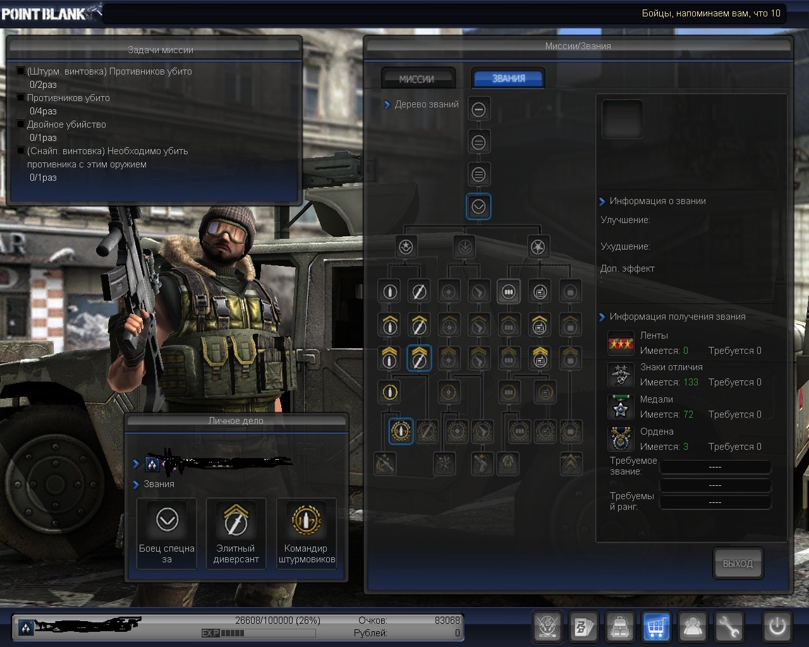Select the downward-arrows branch node

pos(465,247)
